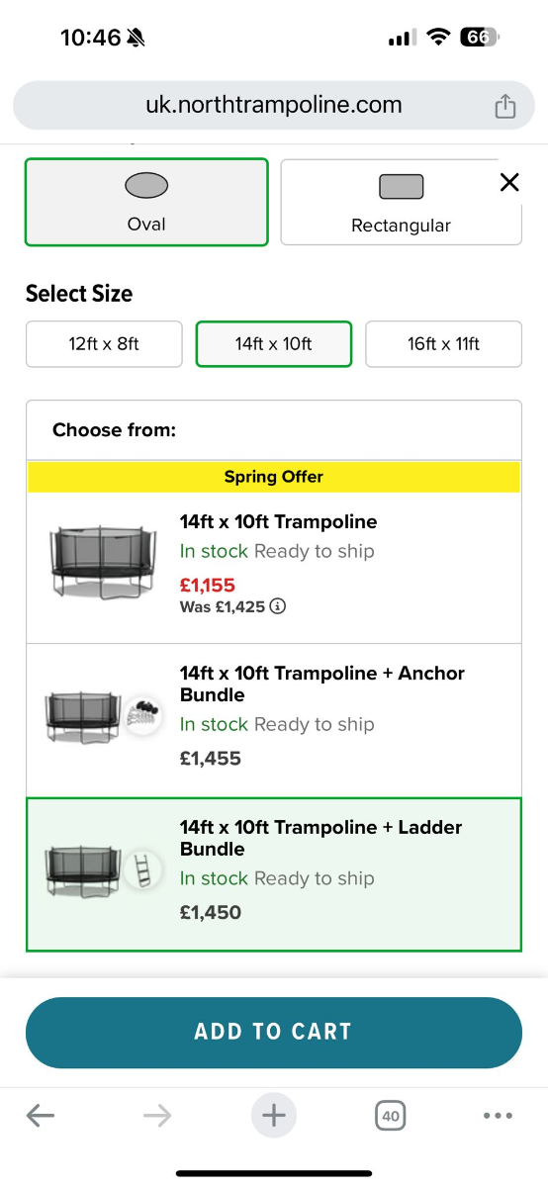Select the Trampoline + Ladder Bundle

[274, 874]
